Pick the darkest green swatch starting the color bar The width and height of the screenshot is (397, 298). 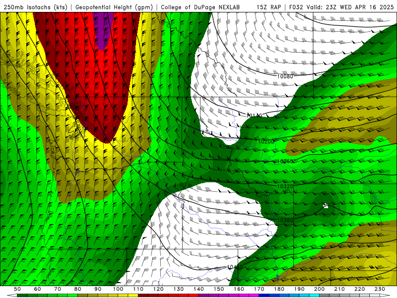tap(22, 296)
